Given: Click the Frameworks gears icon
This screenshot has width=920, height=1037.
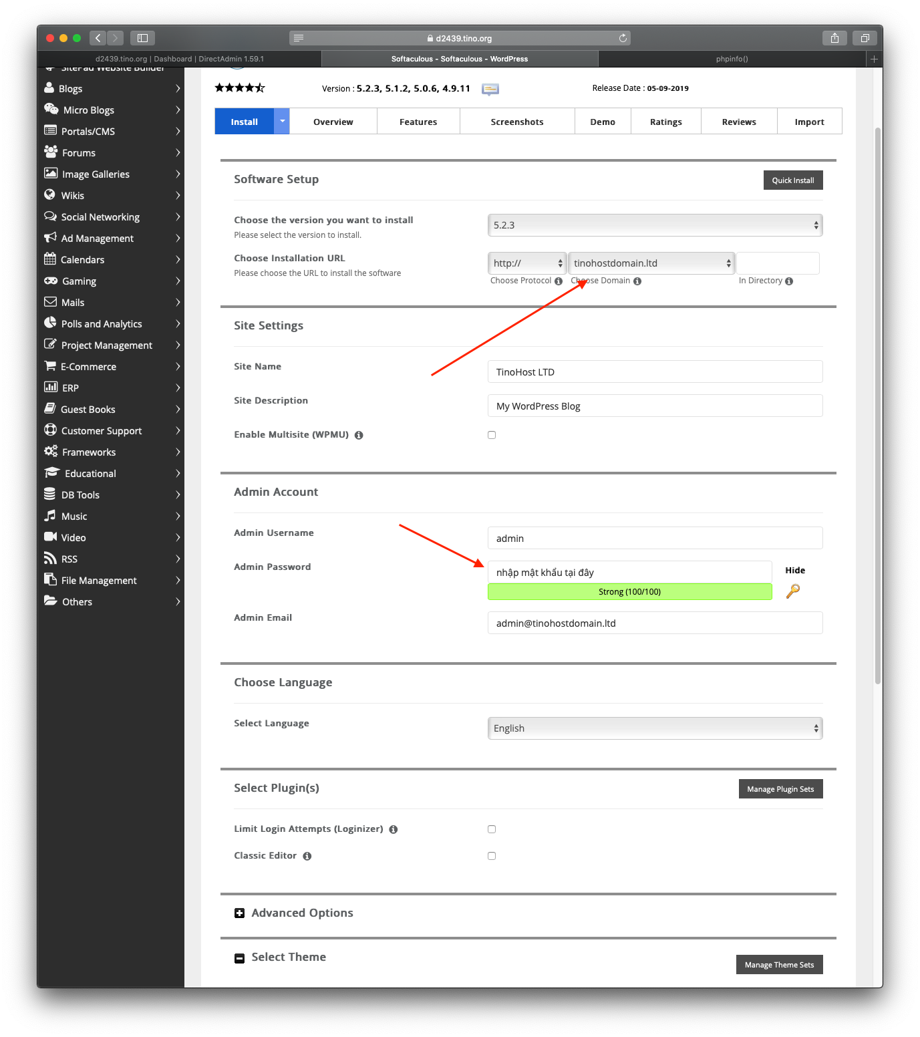Looking at the screenshot, I should 51,451.
